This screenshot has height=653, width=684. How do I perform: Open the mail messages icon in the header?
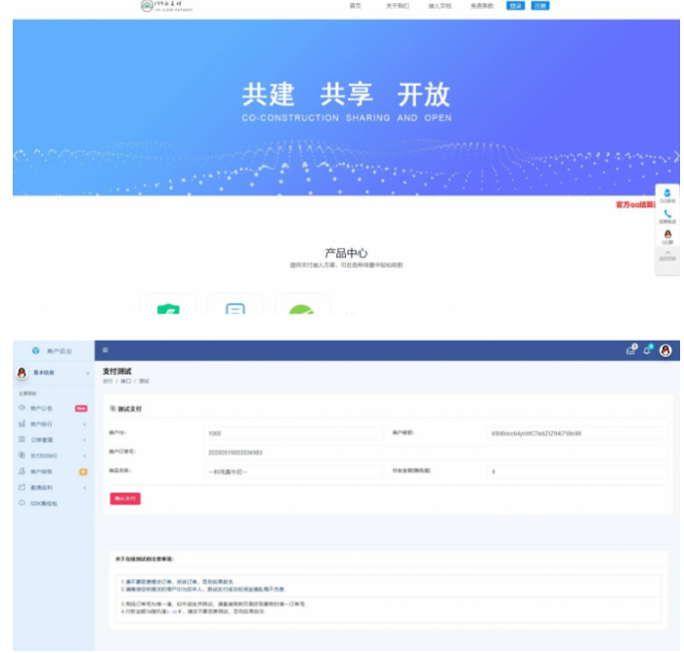tap(630, 350)
